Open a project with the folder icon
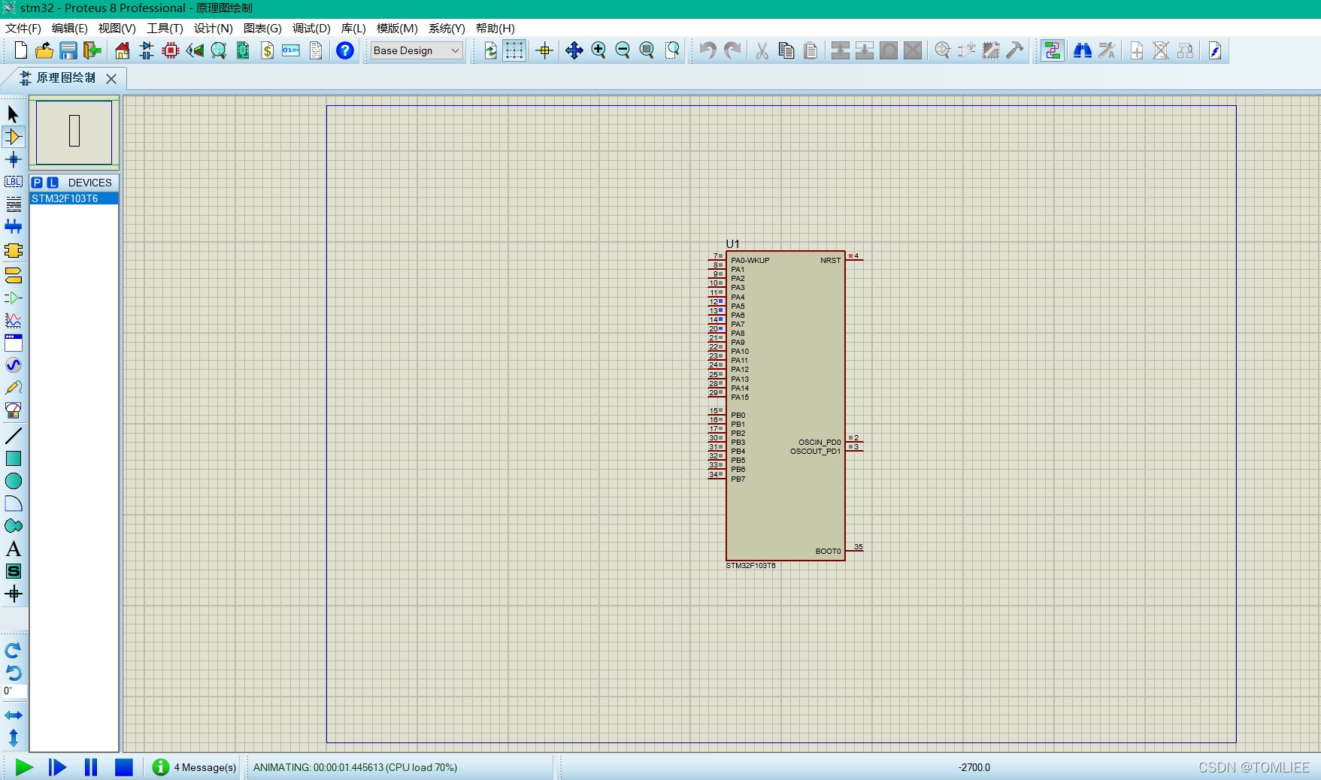The width and height of the screenshot is (1321, 780). [44, 50]
